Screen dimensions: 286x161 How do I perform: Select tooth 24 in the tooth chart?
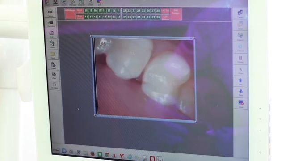tap(139, 11)
